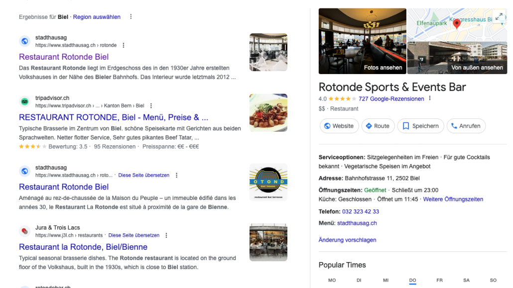Click Rotonde logo thumbnail
513x288 pixels.
(268, 183)
